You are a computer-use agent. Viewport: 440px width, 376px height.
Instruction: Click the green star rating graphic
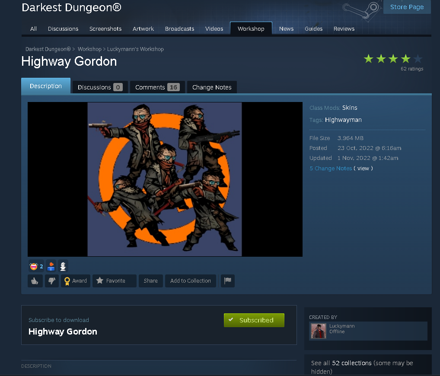point(393,59)
